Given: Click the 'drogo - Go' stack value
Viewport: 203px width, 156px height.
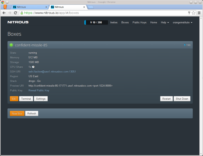Looking at the screenshot, I should click(x=34, y=81).
